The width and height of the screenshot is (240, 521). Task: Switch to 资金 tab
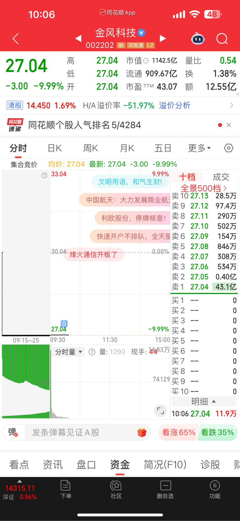point(120,464)
